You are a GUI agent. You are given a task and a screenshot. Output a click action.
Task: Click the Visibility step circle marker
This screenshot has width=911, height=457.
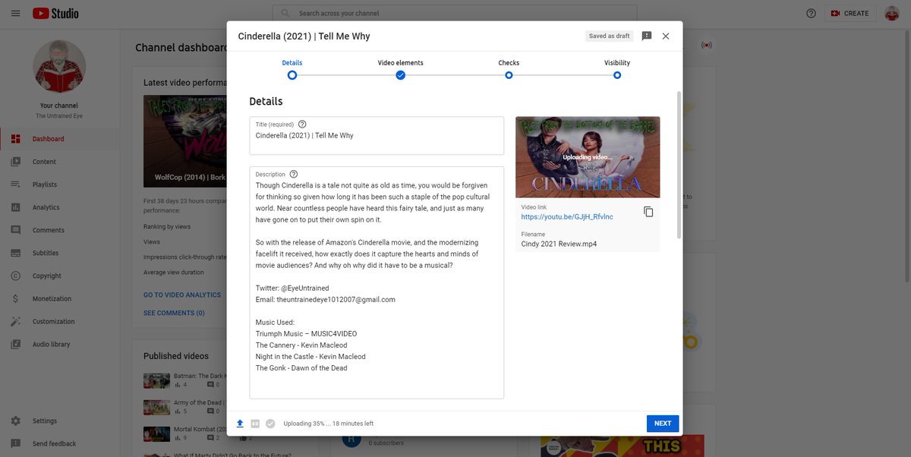pos(617,75)
